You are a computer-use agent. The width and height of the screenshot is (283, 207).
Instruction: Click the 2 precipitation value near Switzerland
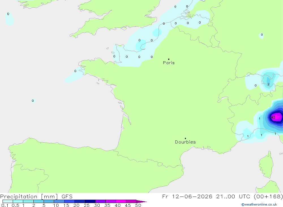click(269, 84)
